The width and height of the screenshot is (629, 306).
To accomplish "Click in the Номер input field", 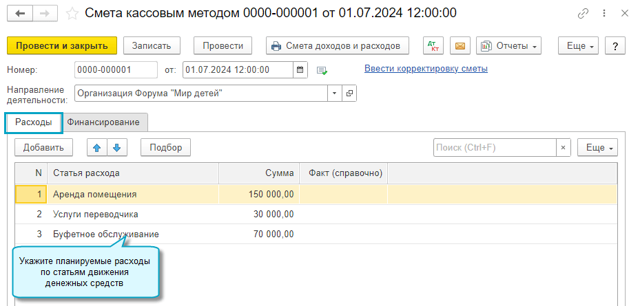I will coord(116,69).
